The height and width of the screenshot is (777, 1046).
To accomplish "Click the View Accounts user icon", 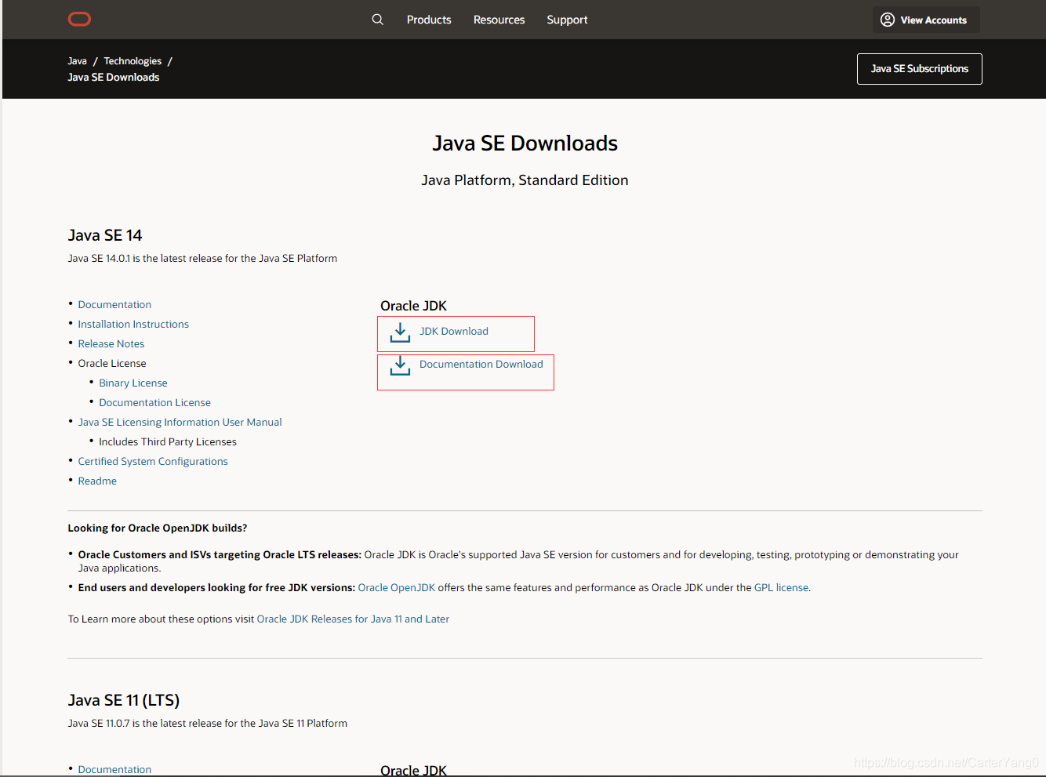I will (888, 20).
